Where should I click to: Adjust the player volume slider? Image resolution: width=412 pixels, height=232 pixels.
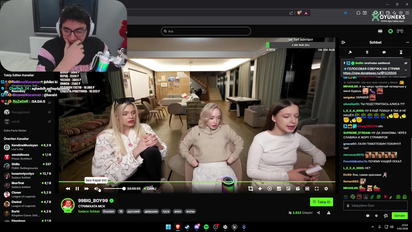(114, 188)
